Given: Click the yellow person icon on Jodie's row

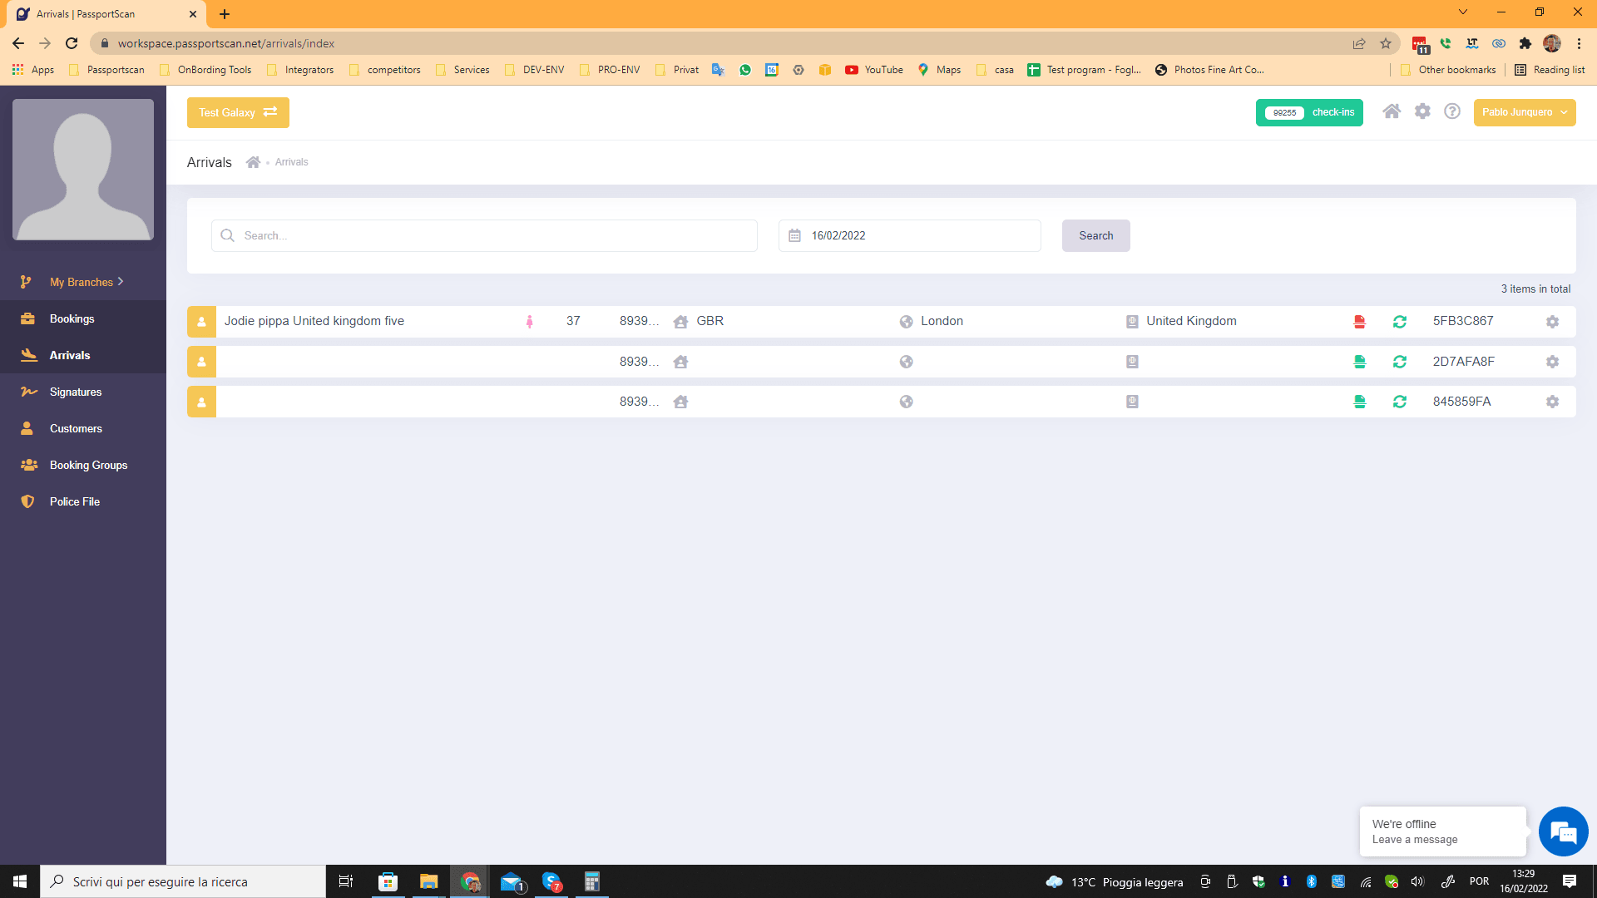Looking at the screenshot, I should click(x=201, y=322).
